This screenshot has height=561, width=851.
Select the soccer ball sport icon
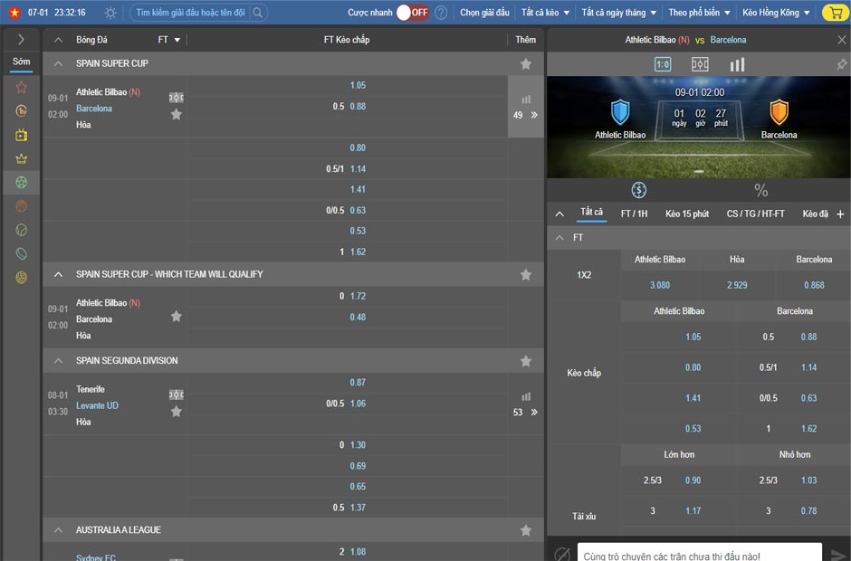[x=21, y=182]
